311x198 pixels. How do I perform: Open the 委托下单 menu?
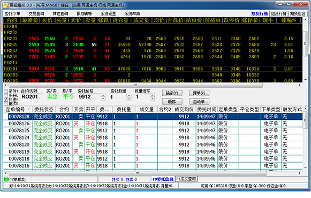click(12, 14)
